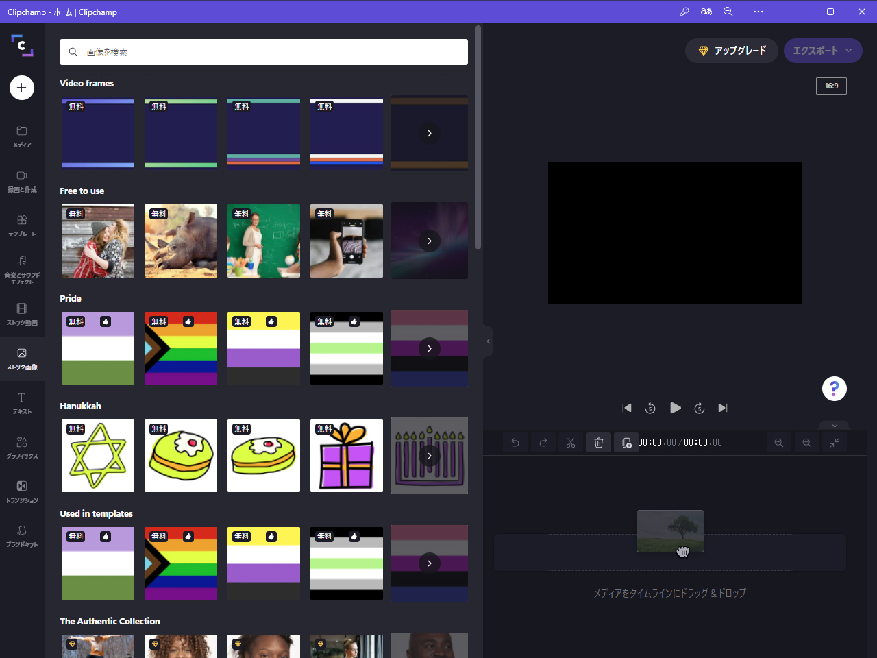Screen dimensions: 877x658
Task: Select the hand holding phone thumbnail
Action: [x=347, y=241]
